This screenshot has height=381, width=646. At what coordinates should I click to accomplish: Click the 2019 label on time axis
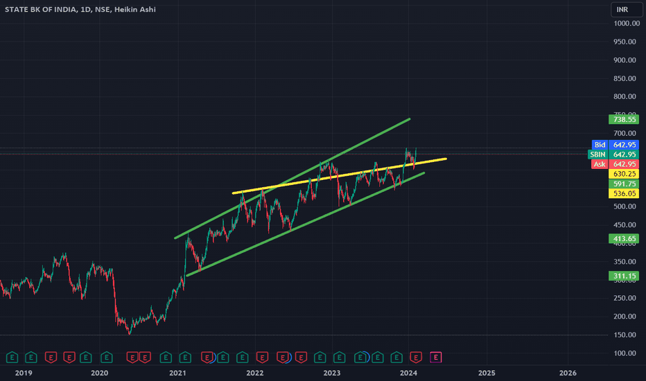coord(24,373)
